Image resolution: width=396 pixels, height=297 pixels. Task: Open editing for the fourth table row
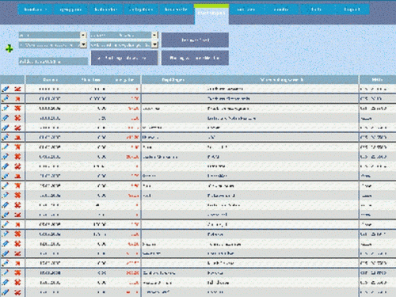tap(6, 118)
